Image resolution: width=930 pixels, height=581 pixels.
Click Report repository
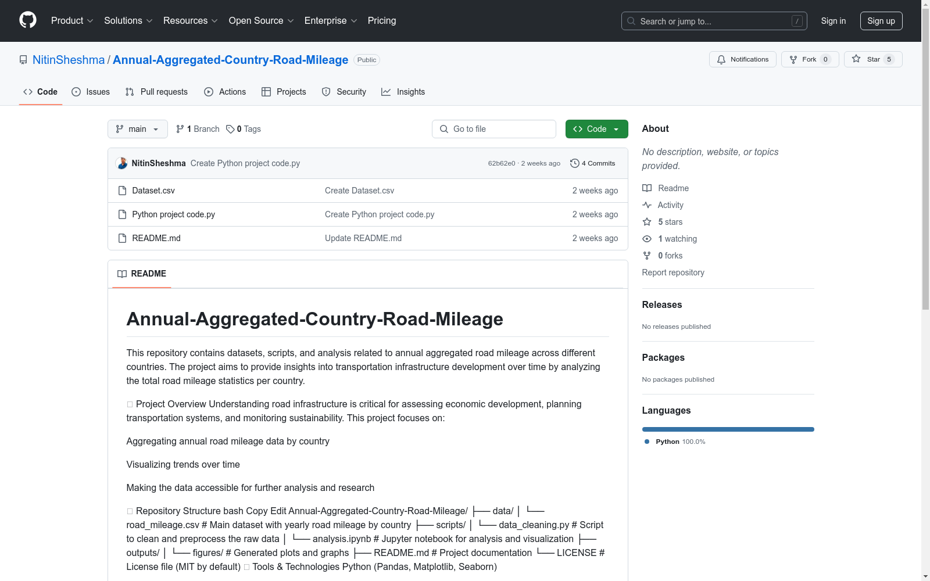(673, 272)
